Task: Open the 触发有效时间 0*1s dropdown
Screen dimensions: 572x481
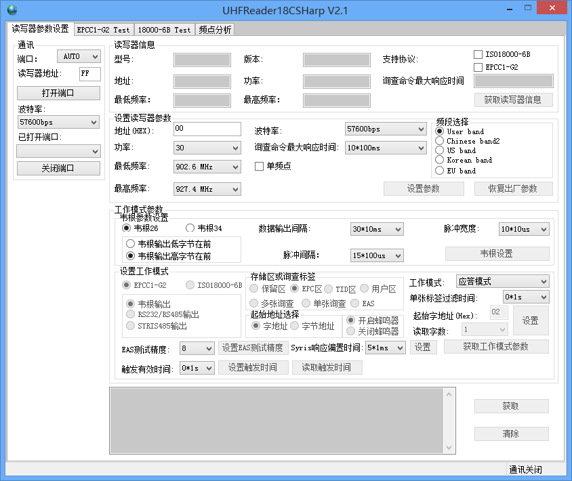Action: (x=197, y=368)
